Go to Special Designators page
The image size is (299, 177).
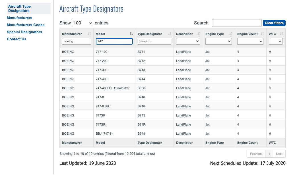tap(24, 32)
